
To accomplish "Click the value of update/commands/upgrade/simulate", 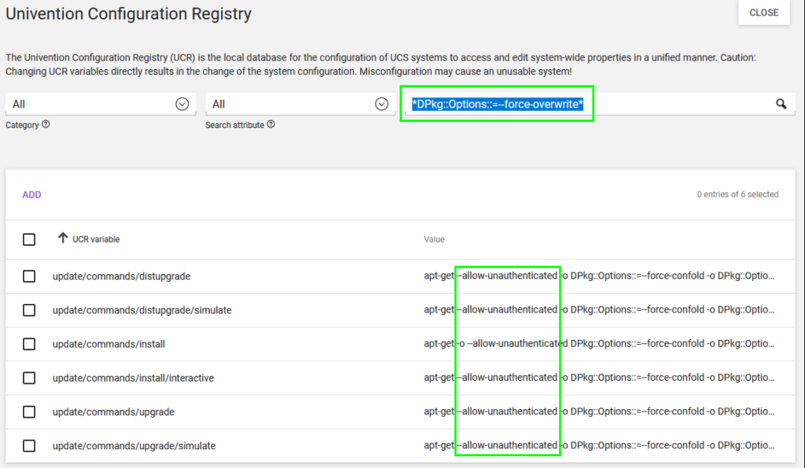I will 599,445.
